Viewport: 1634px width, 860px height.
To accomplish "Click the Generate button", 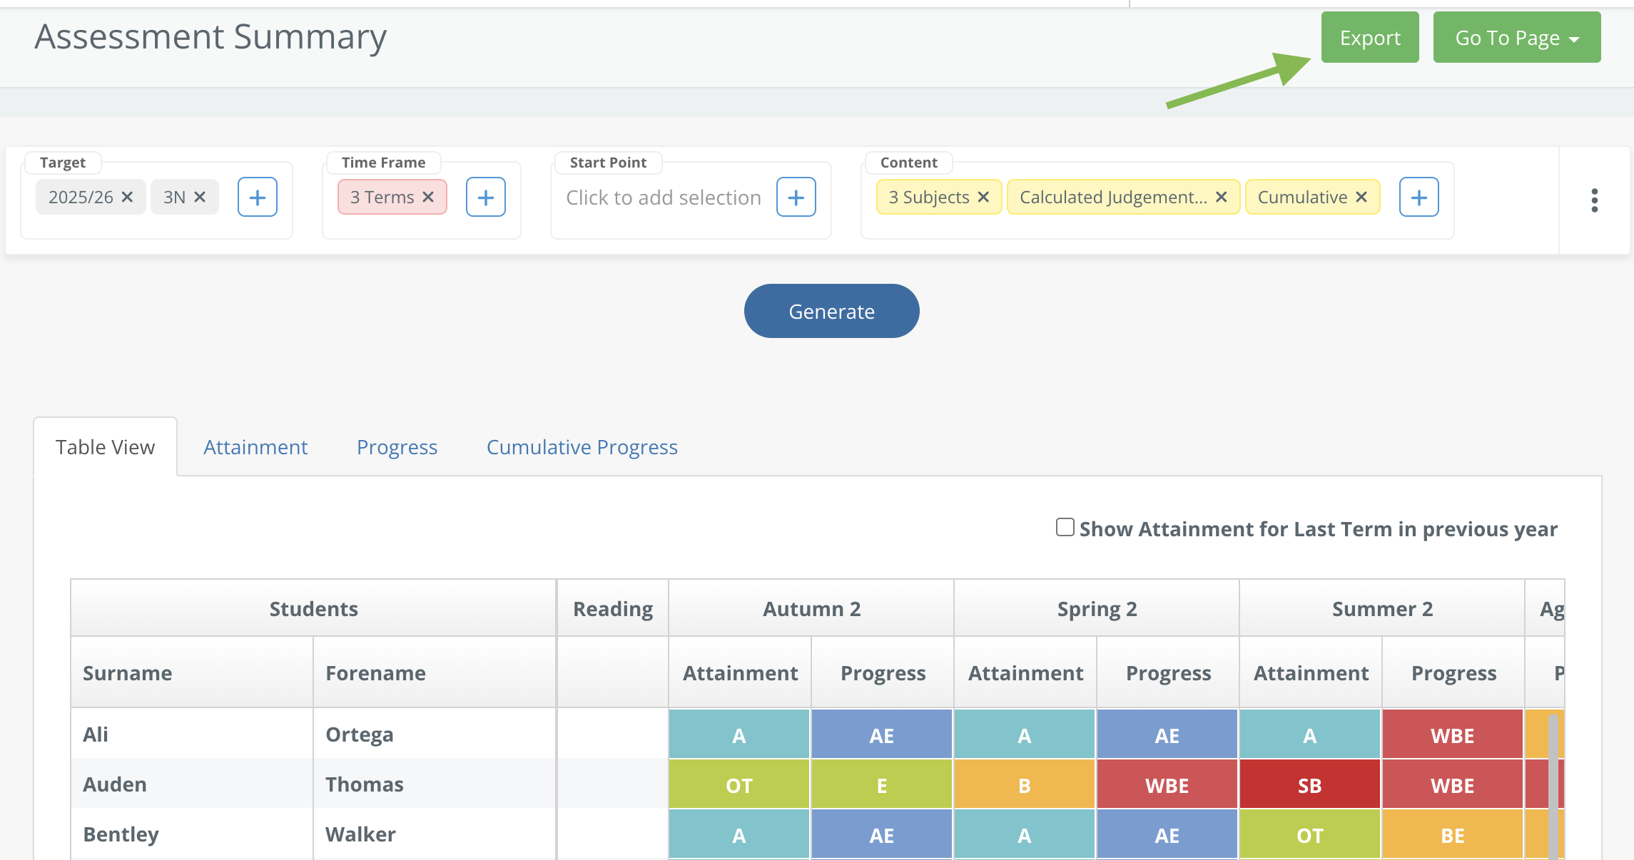I will point(832,311).
